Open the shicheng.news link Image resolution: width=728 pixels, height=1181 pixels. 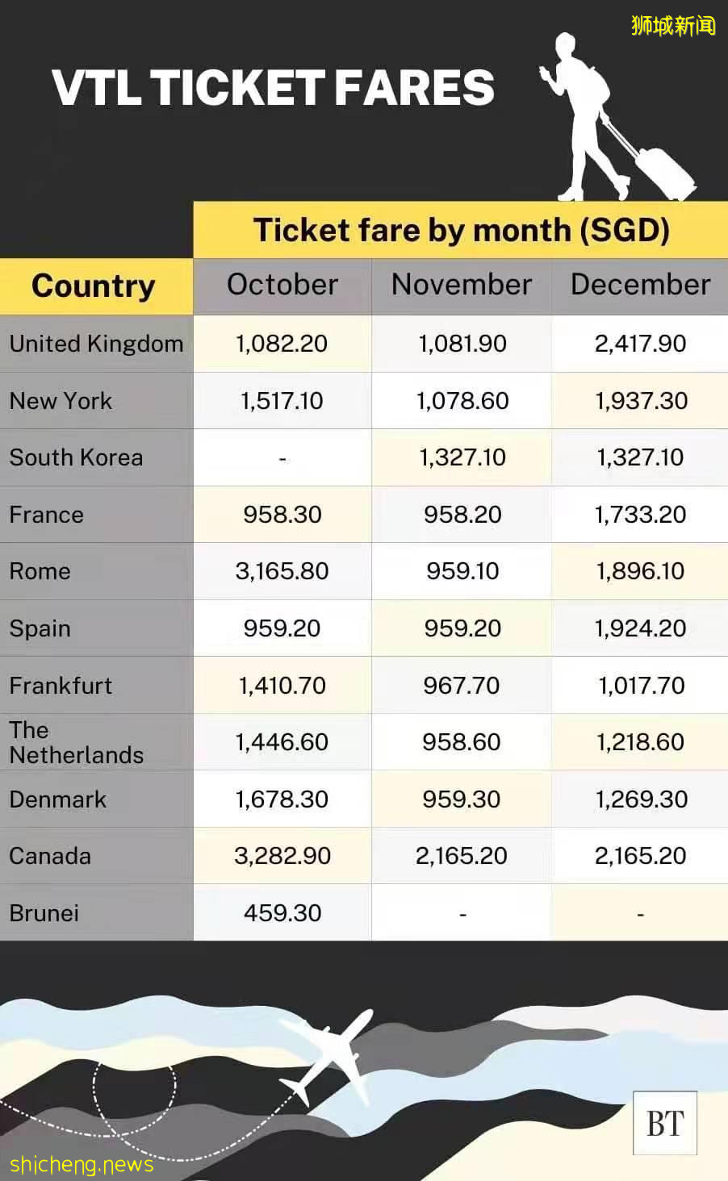(x=82, y=1164)
